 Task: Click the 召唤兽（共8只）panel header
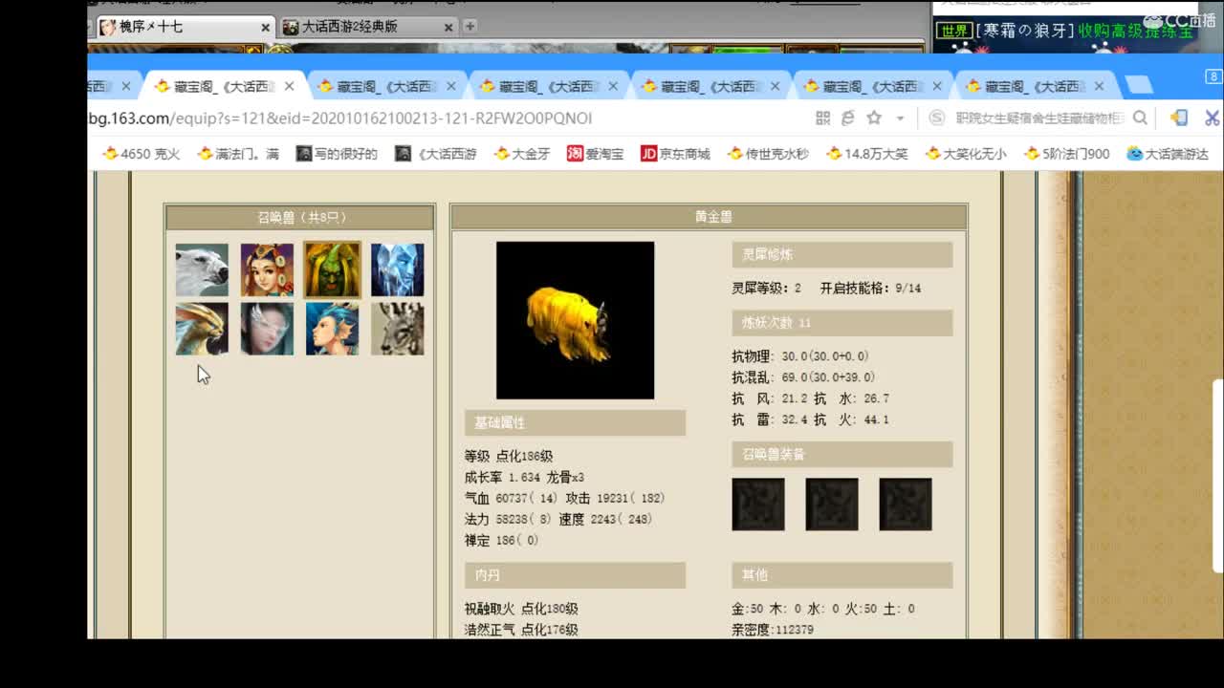pyautogui.click(x=300, y=218)
